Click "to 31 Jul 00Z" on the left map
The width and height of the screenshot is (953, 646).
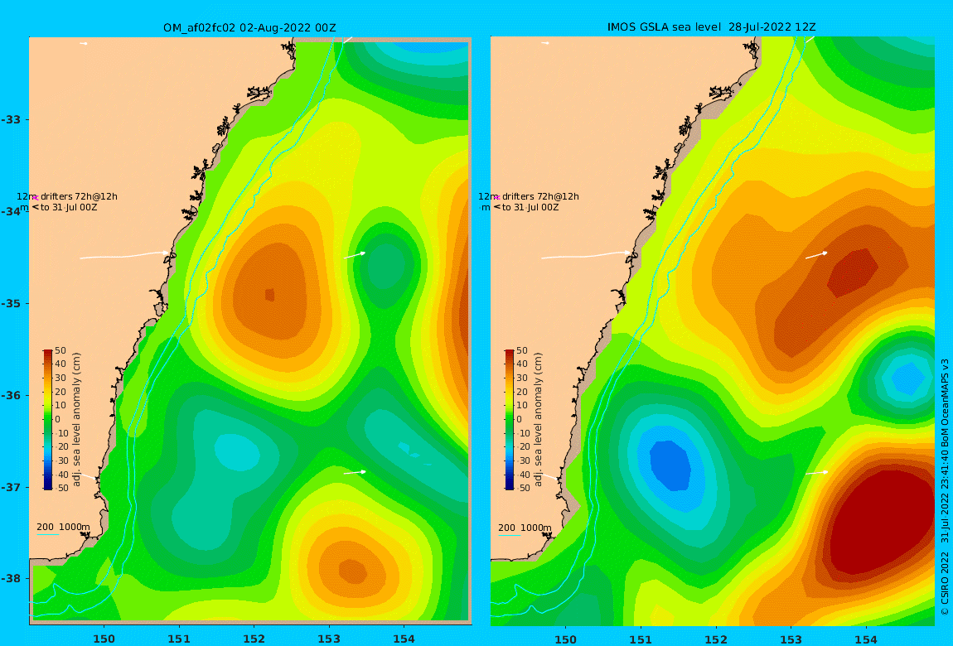[69, 208]
